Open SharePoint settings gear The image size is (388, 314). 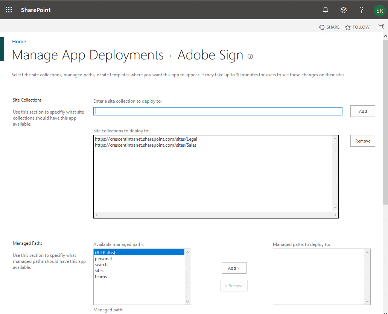343,10
